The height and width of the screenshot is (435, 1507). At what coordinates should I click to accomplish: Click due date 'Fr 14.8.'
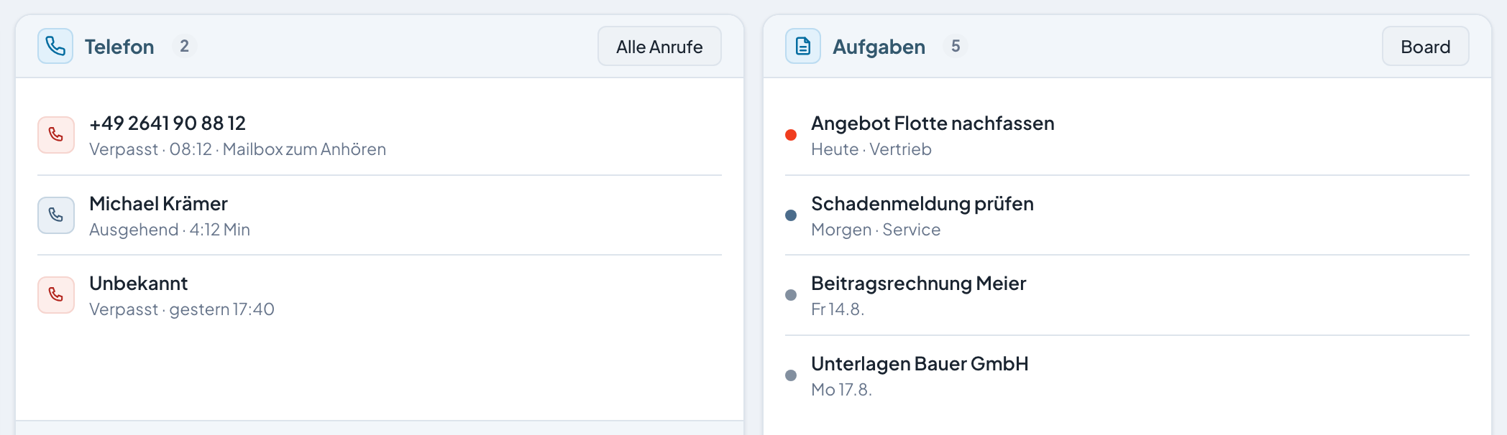coord(838,309)
